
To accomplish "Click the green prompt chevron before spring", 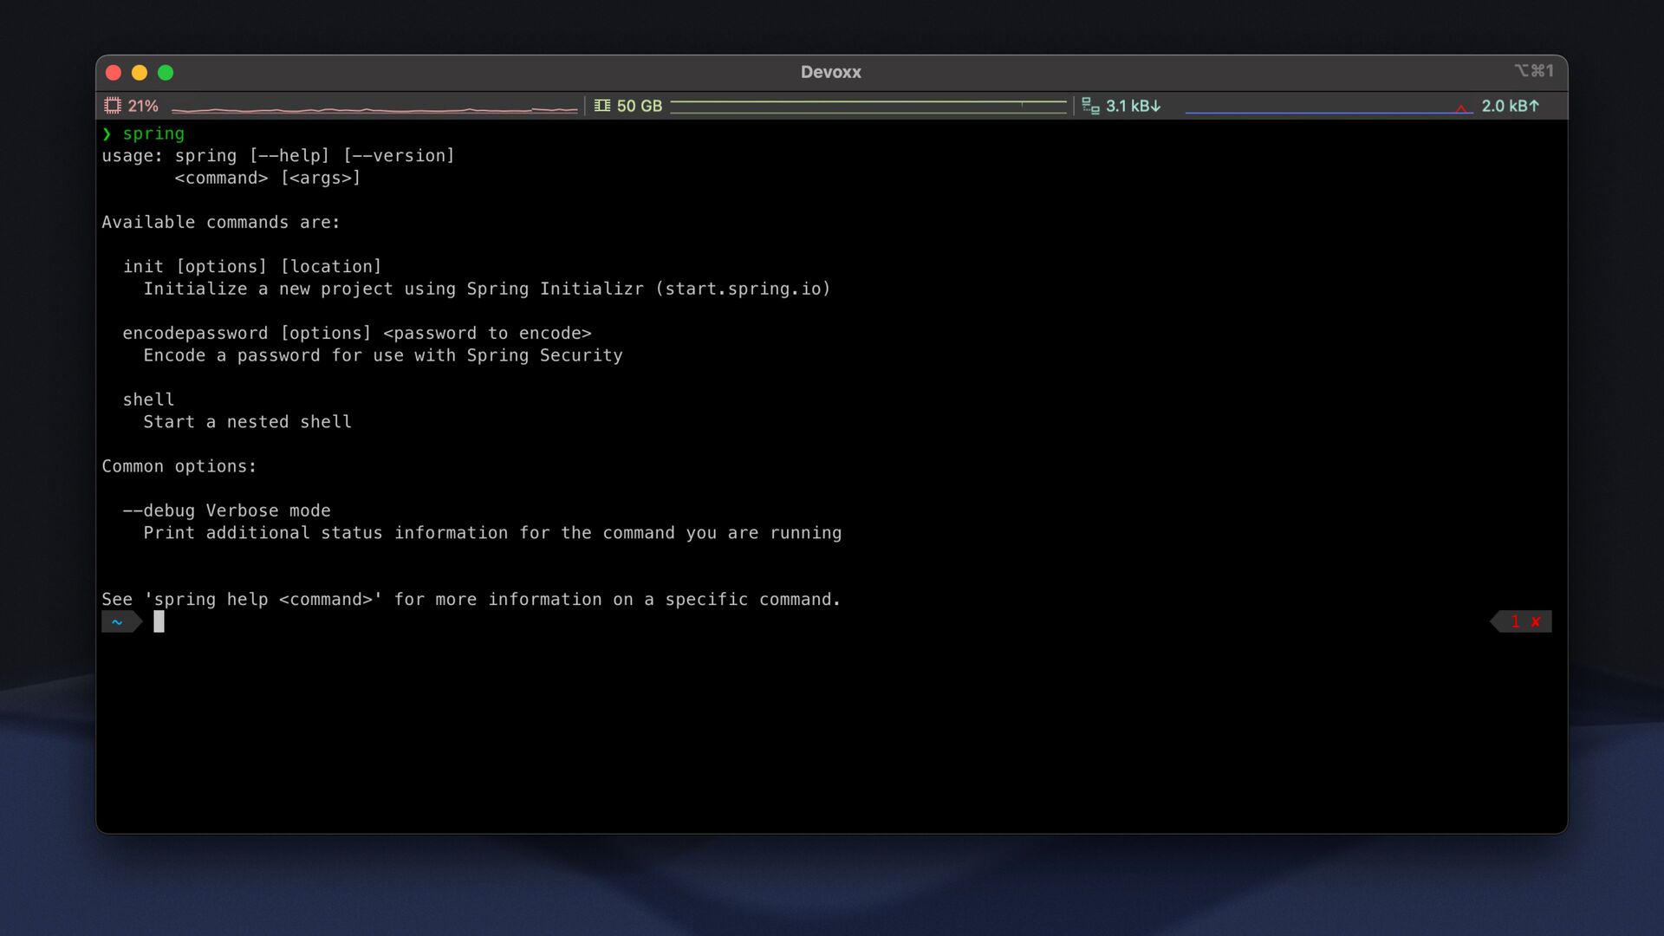I will coord(107,133).
